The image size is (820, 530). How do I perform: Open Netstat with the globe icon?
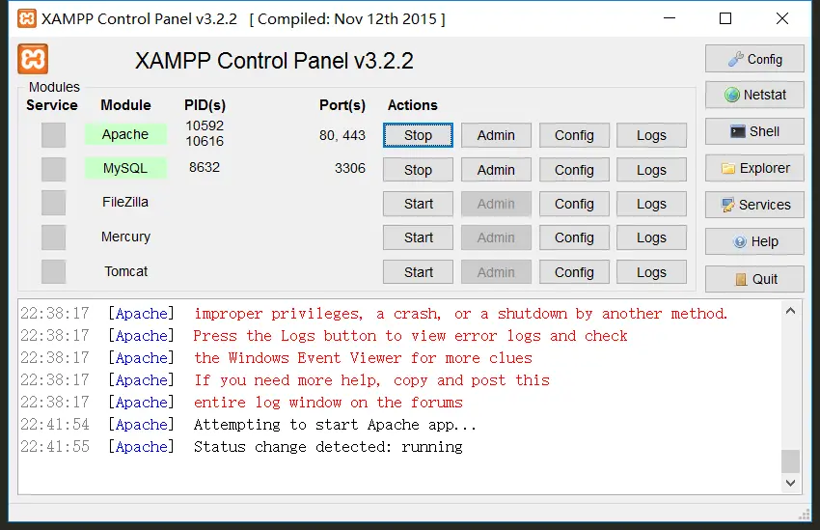(x=754, y=95)
